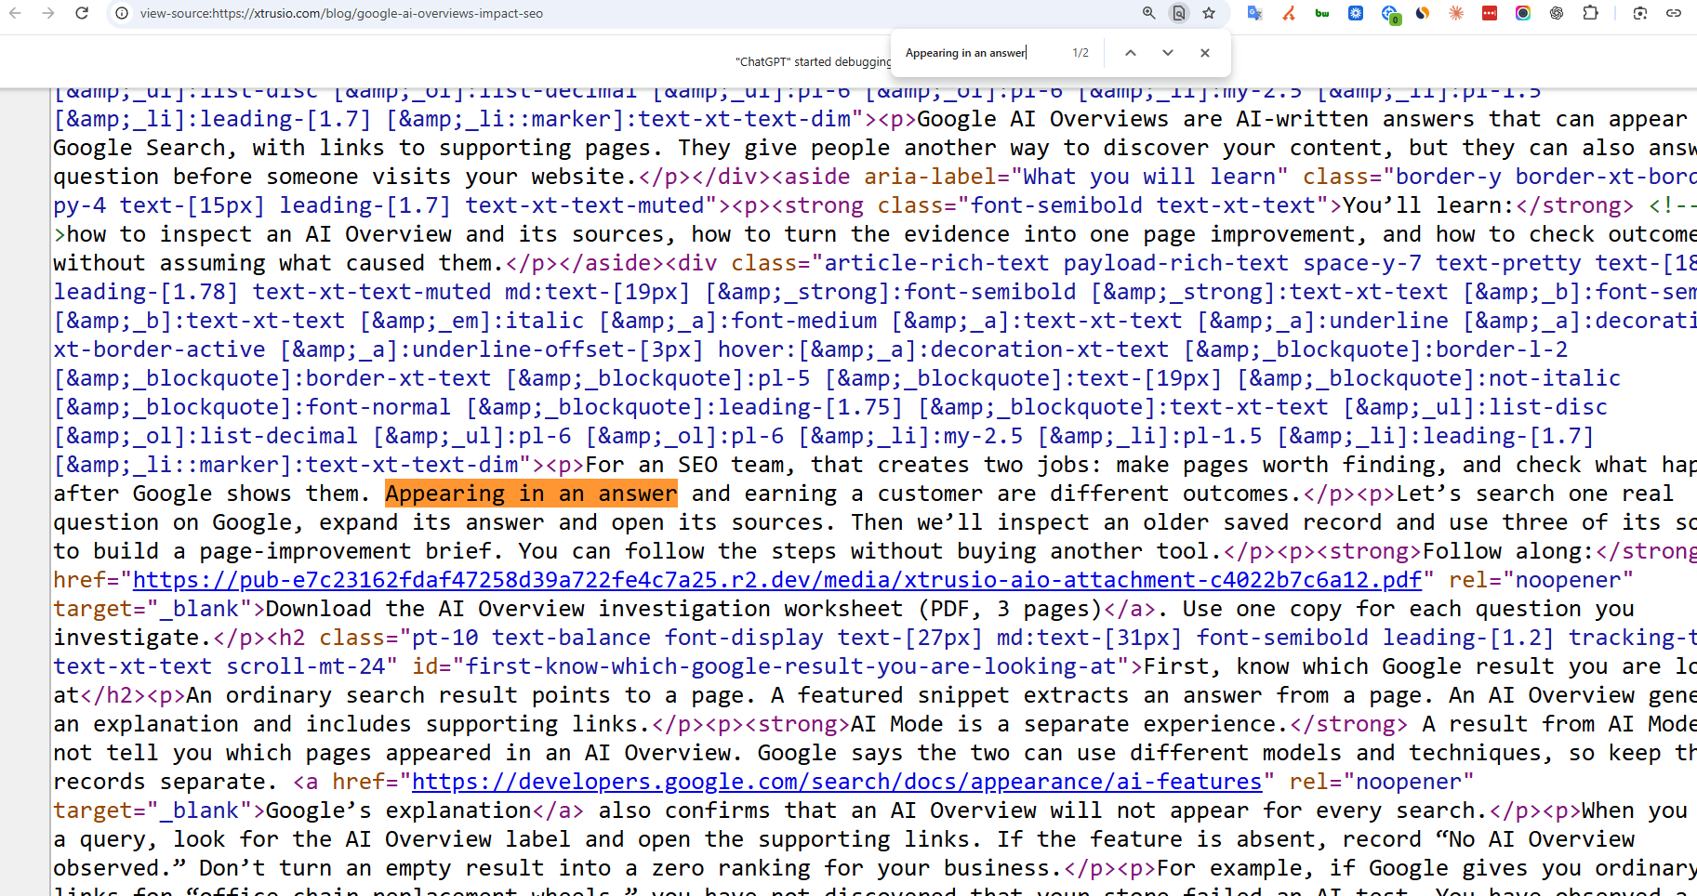Close the find bar
Viewport: 1697px width, 896px height.
(1205, 53)
